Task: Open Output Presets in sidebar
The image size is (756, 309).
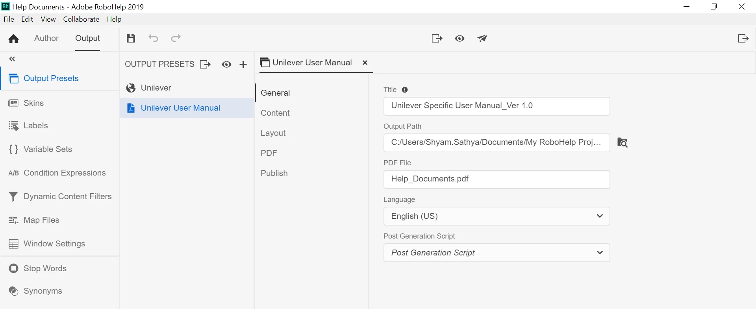Action: click(60, 78)
